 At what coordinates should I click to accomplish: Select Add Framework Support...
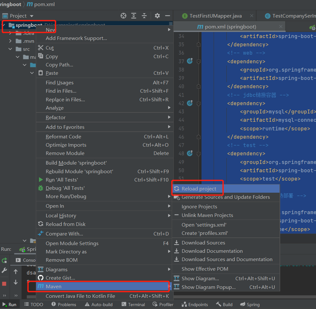point(105,38)
